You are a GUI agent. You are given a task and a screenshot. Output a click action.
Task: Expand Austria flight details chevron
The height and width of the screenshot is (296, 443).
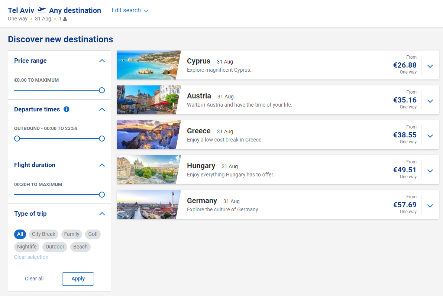[x=430, y=101]
